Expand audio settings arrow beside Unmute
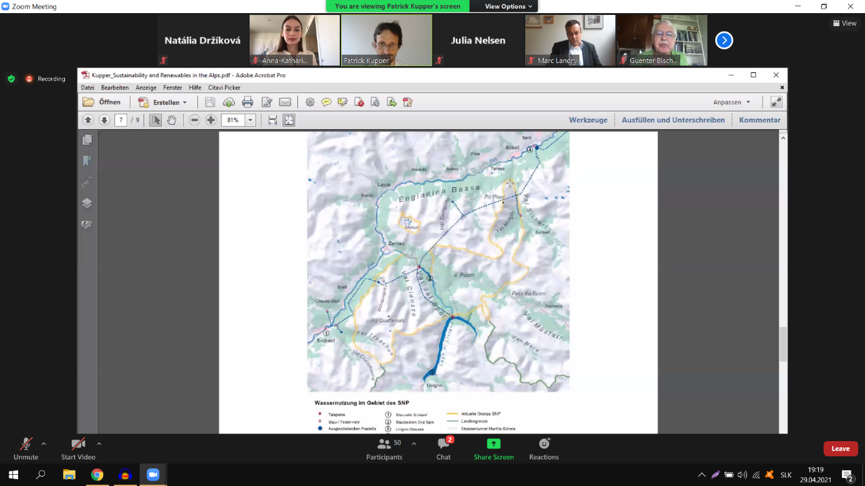Image resolution: width=865 pixels, height=486 pixels. [44, 444]
